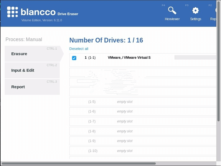The image size is (221, 166).
Task: Click the Volume Edition version text
Action: [x=42, y=20]
